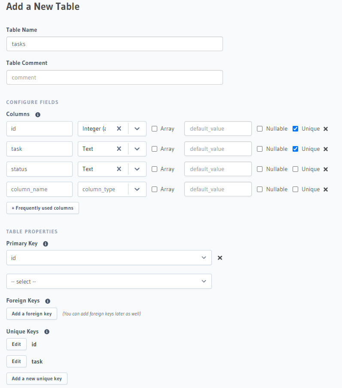Screen dimensions: 342x388
Task: Open the second primary key select dropdown
Action: (109, 281)
